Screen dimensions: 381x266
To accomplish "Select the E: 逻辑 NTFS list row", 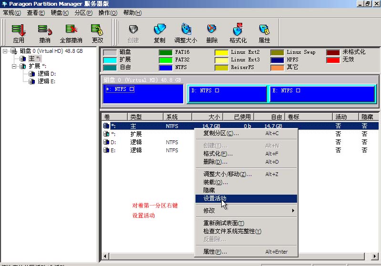I will coord(148,150).
